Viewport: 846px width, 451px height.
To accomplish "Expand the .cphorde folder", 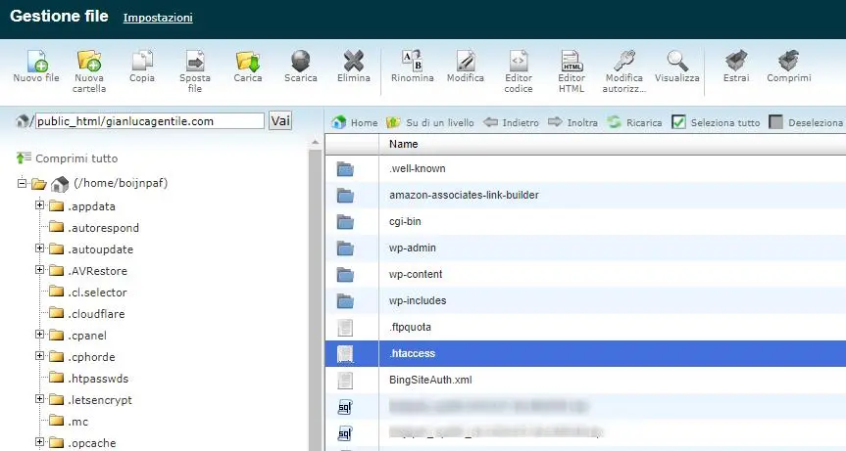I will click(39, 356).
